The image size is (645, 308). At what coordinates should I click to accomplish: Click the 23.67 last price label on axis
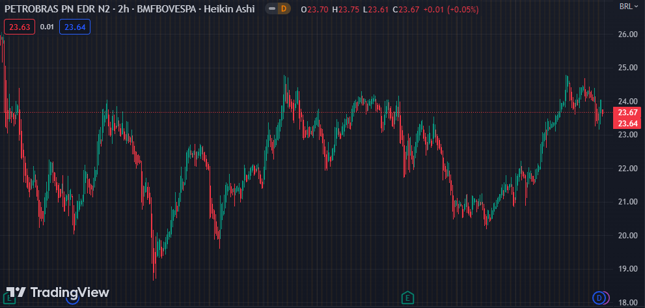(627, 113)
